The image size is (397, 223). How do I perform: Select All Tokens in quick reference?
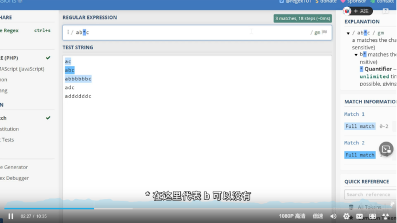pyautogui.click(x=369, y=208)
